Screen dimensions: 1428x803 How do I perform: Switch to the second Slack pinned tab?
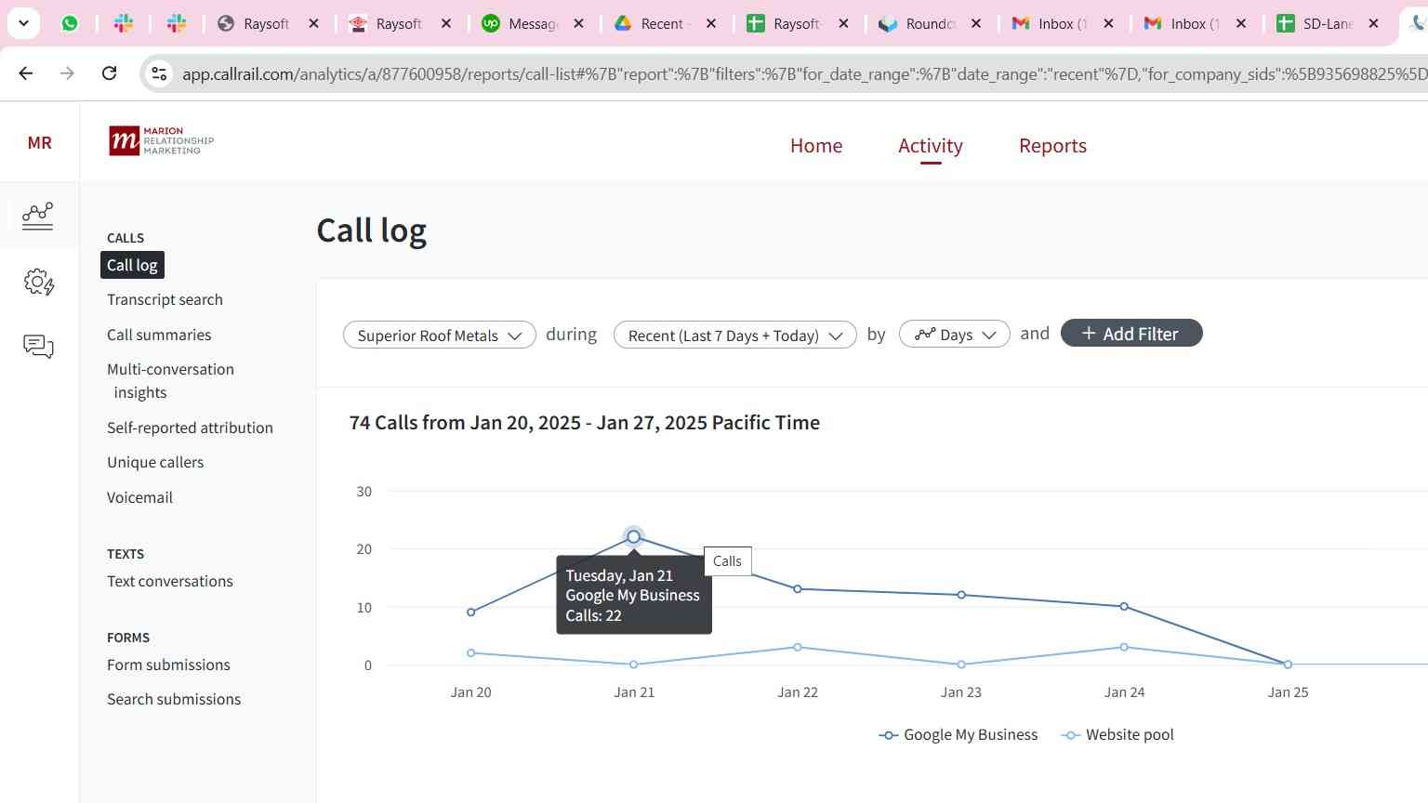point(177,23)
